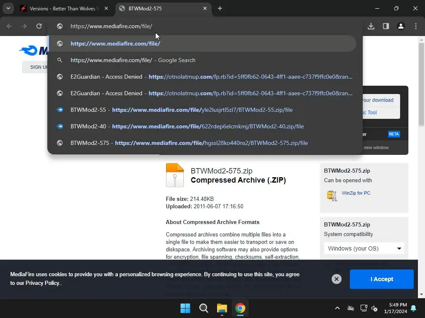
Task: Open the Chrome profile icon
Action: click(401, 26)
